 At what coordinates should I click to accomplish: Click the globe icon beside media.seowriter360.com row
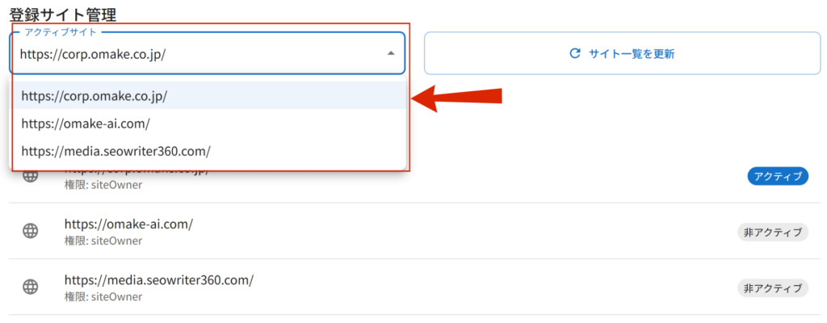pyautogui.click(x=31, y=287)
